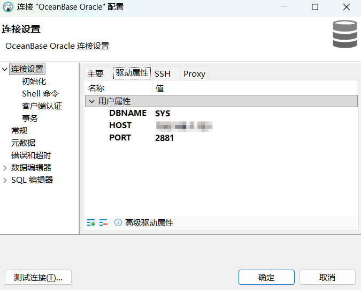
Task: Click the 测试连接(T)... button
Action: [38, 277]
